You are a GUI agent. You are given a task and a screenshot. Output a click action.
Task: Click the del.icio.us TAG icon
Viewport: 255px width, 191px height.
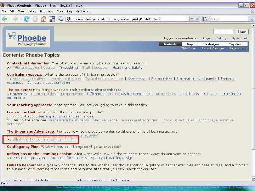pos(61,19)
